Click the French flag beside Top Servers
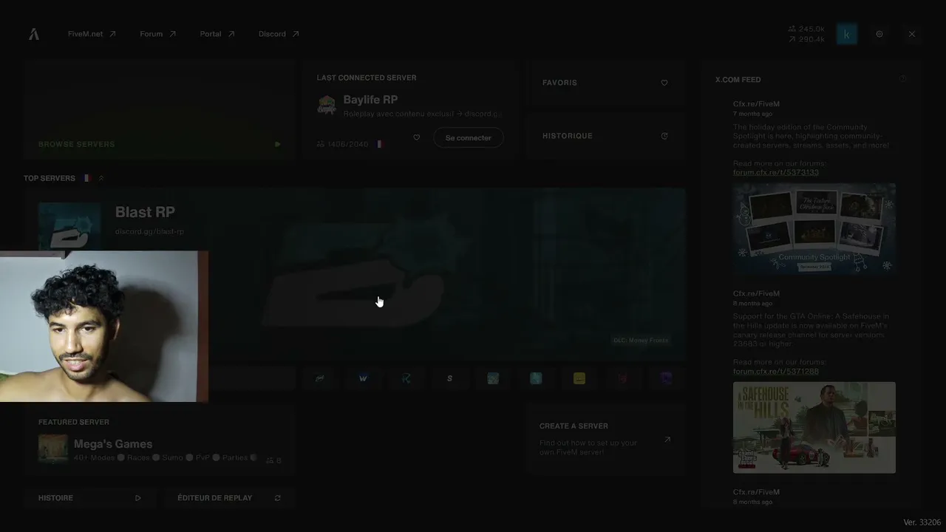 (86, 178)
